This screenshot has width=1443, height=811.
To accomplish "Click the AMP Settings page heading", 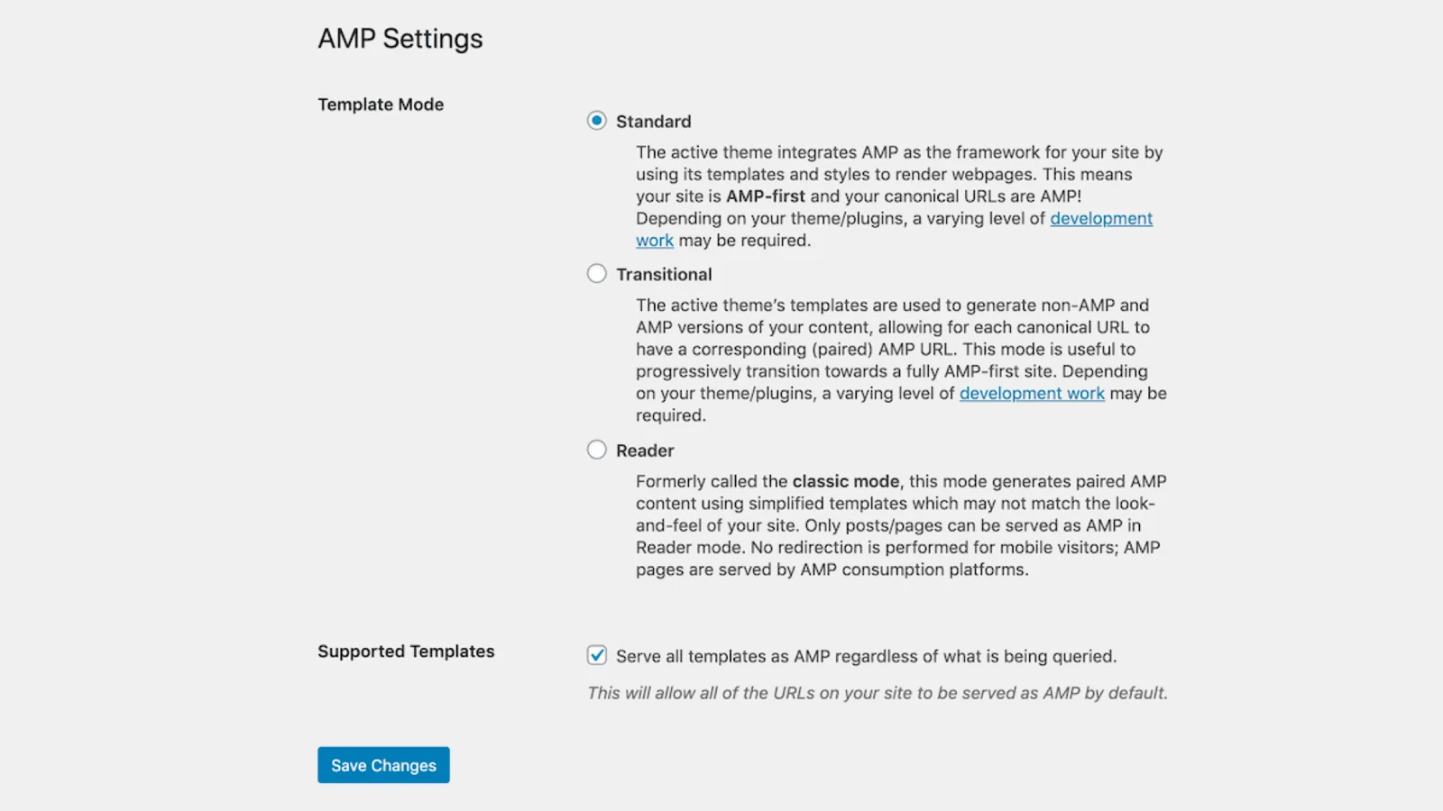I will pos(400,38).
